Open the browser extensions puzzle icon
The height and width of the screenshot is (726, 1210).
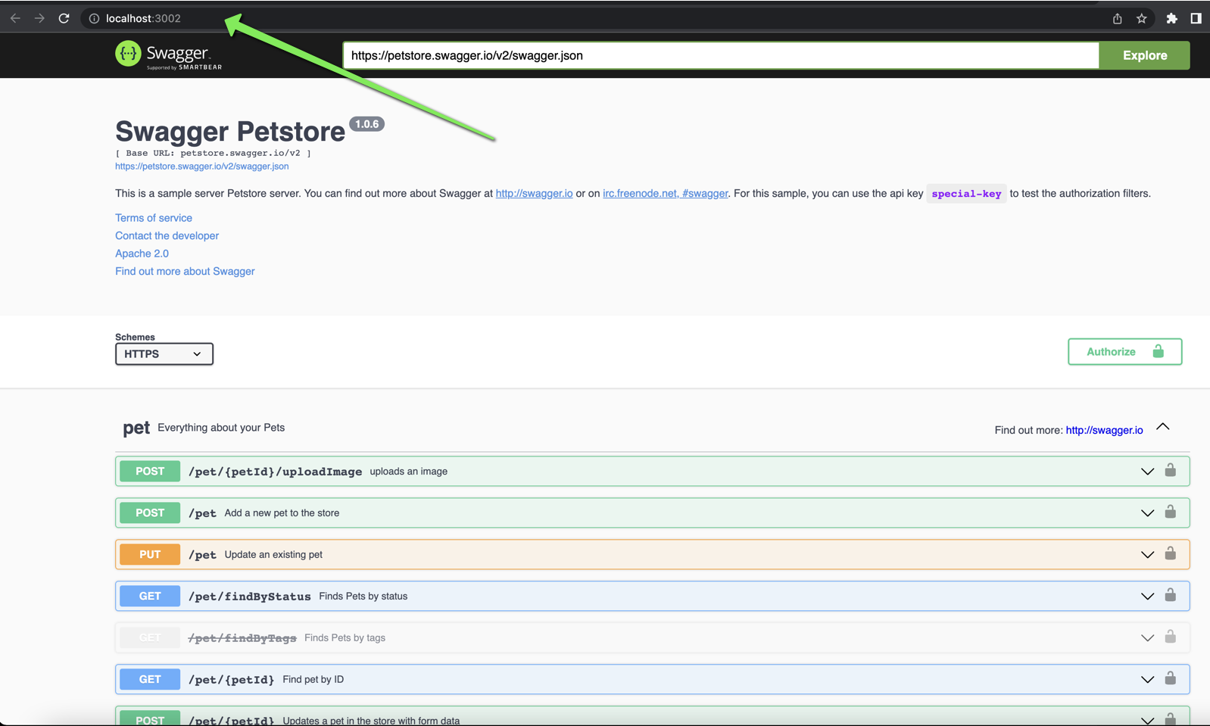(1171, 18)
